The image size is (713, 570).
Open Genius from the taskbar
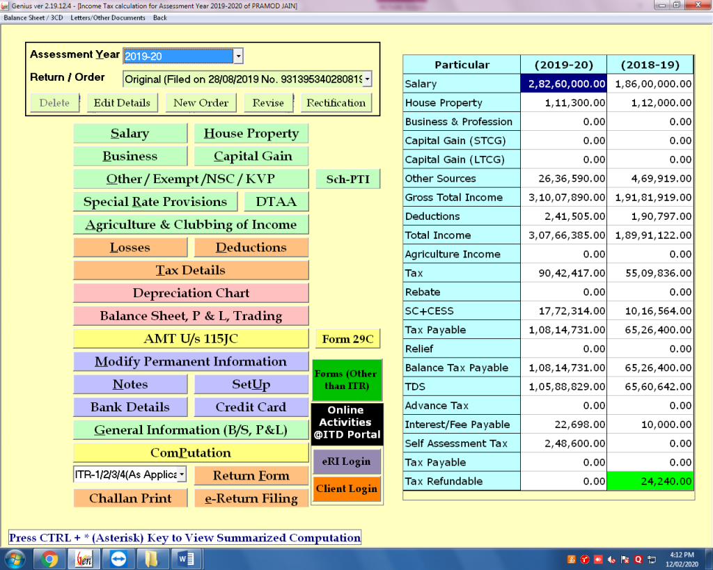point(84,558)
